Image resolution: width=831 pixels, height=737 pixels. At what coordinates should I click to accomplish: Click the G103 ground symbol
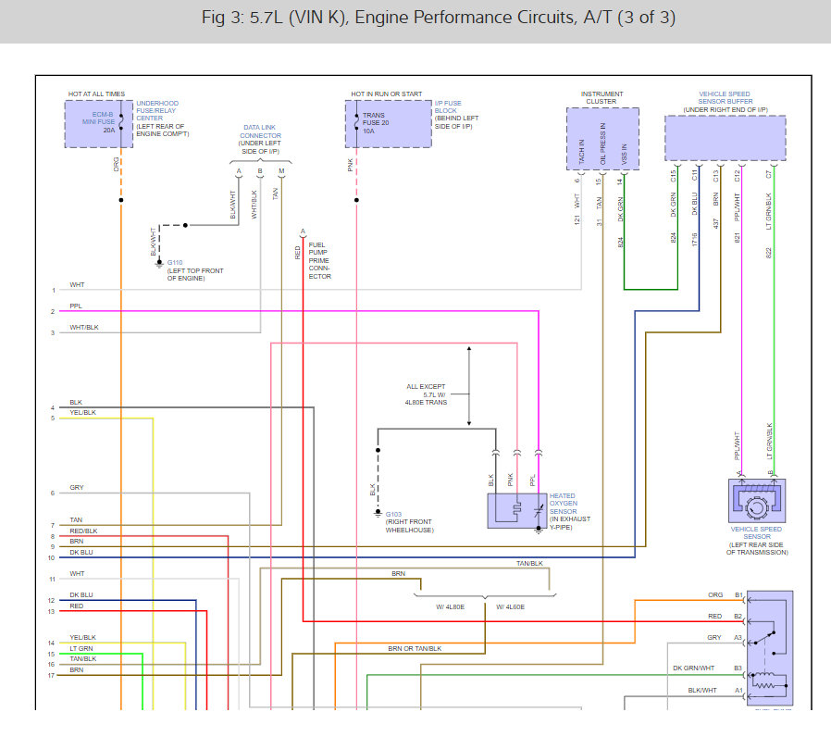[378, 513]
